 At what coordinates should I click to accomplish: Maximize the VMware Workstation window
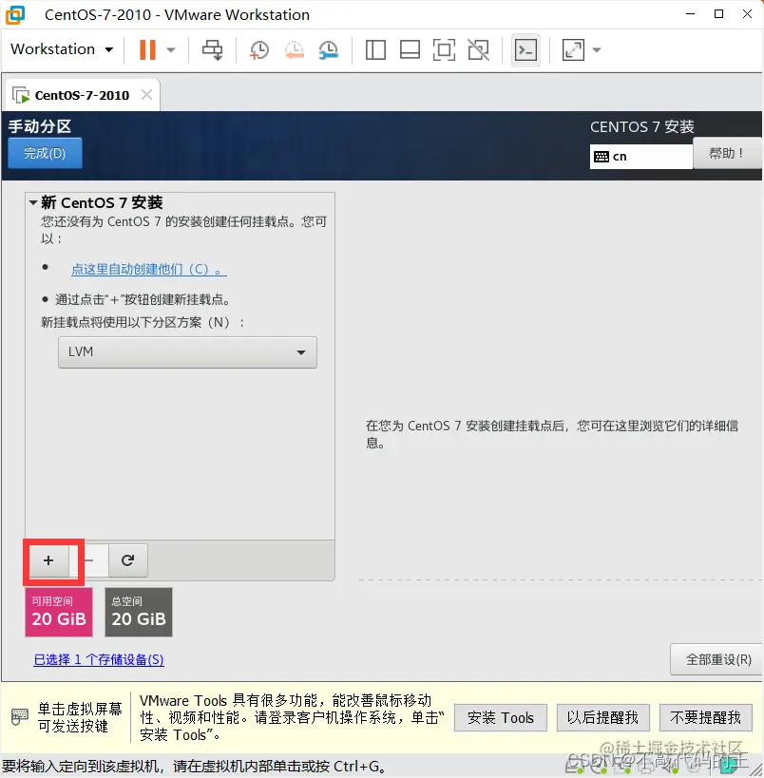coord(718,14)
